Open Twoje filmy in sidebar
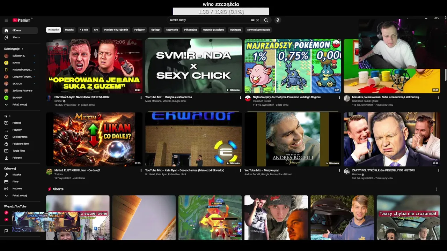The height and width of the screenshot is (251, 447). point(21,151)
